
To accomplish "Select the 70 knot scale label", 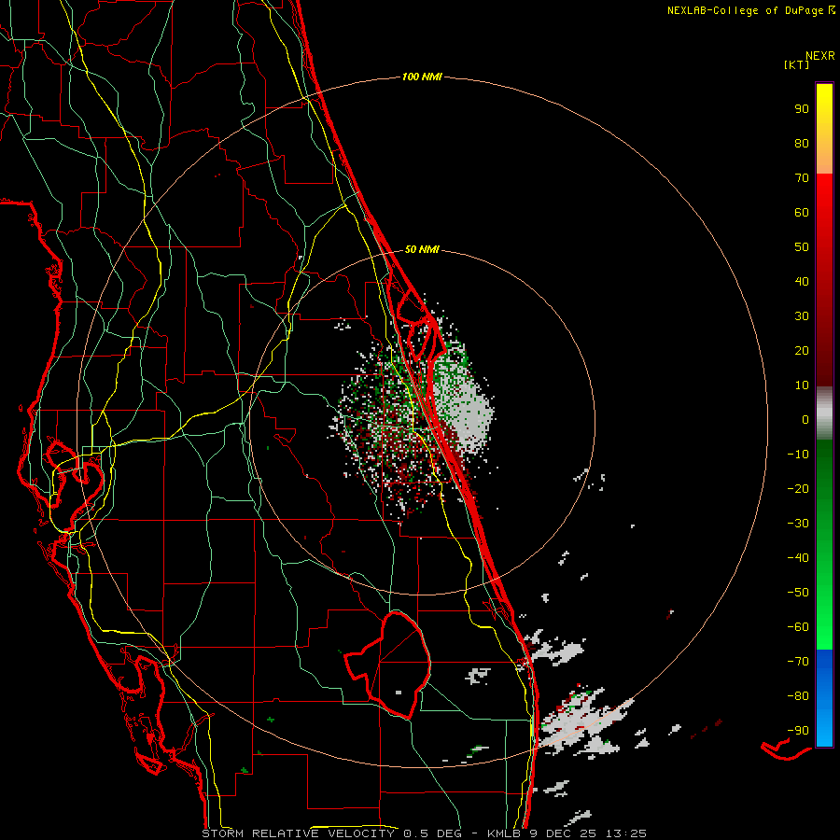I will click(802, 178).
